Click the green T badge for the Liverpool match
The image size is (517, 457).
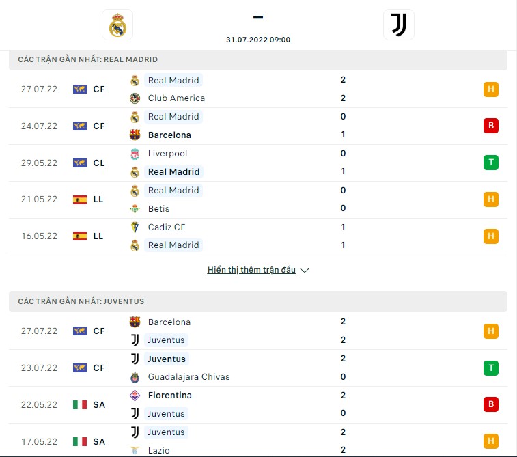tap(491, 163)
